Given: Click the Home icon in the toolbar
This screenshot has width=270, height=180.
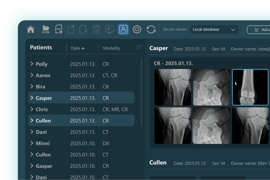Looking at the screenshot, I should tap(31, 29).
